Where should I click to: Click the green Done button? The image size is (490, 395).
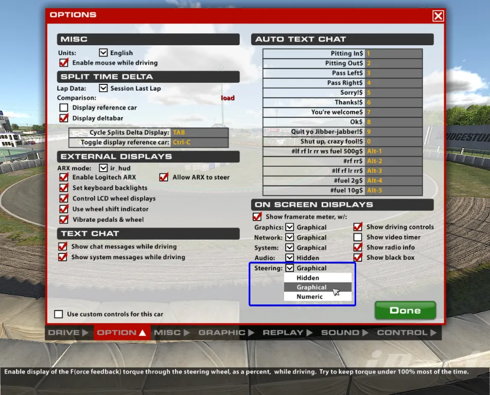pyautogui.click(x=405, y=310)
